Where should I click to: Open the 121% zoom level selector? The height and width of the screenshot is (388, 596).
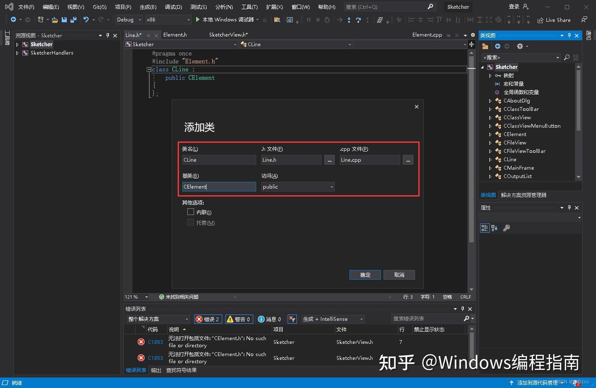click(x=136, y=296)
